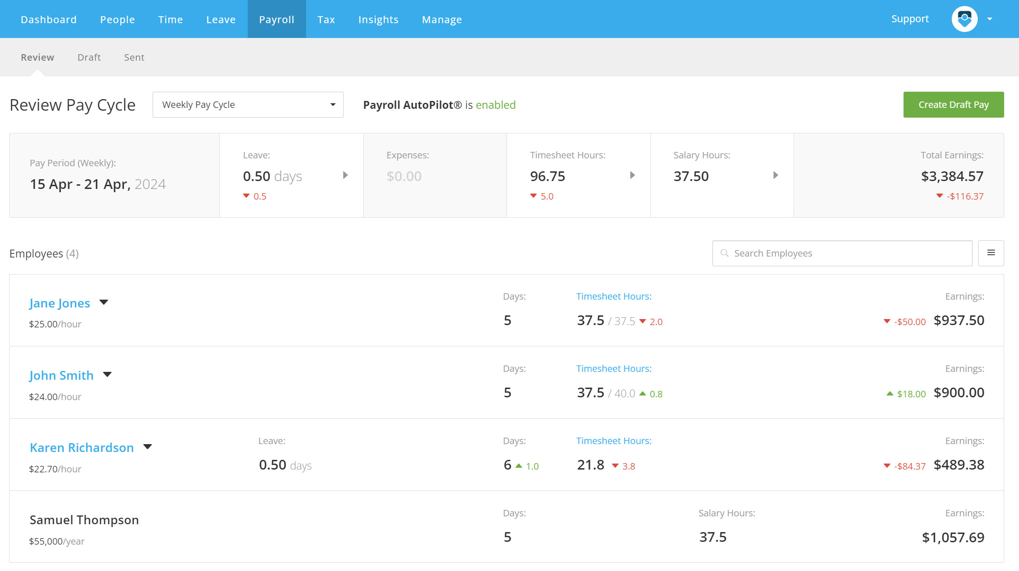Click the 15 Apr - 21 Apr pay period
This screenshot has height=571, width=1019.
click(98, 184)
